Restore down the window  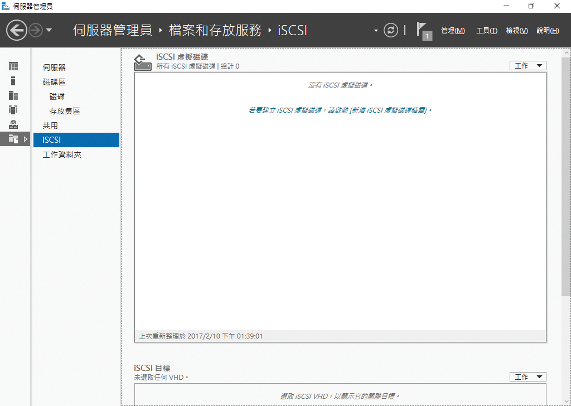coord(531,6)
